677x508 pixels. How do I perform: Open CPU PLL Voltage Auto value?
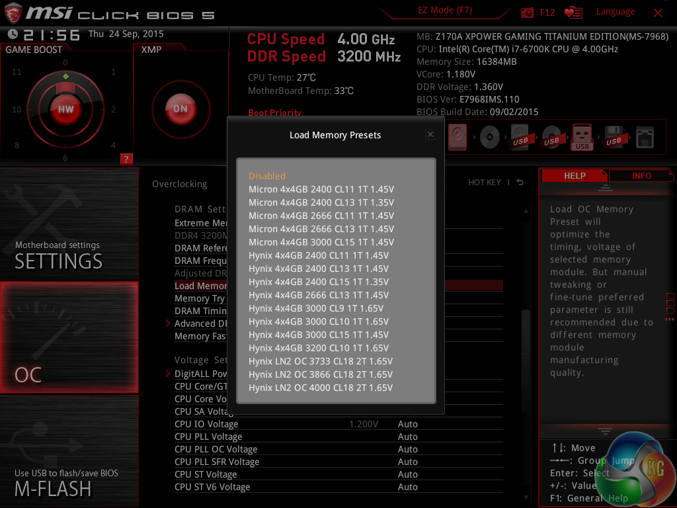pyautogui.click(x=407, y=437)
